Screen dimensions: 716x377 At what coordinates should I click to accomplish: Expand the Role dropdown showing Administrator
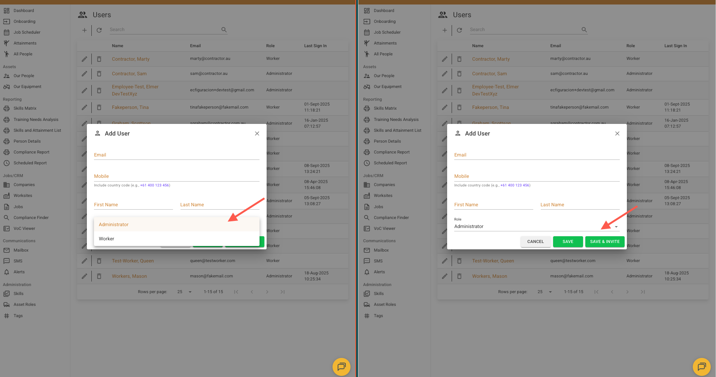pyautogui.click(x=536, y=226)
